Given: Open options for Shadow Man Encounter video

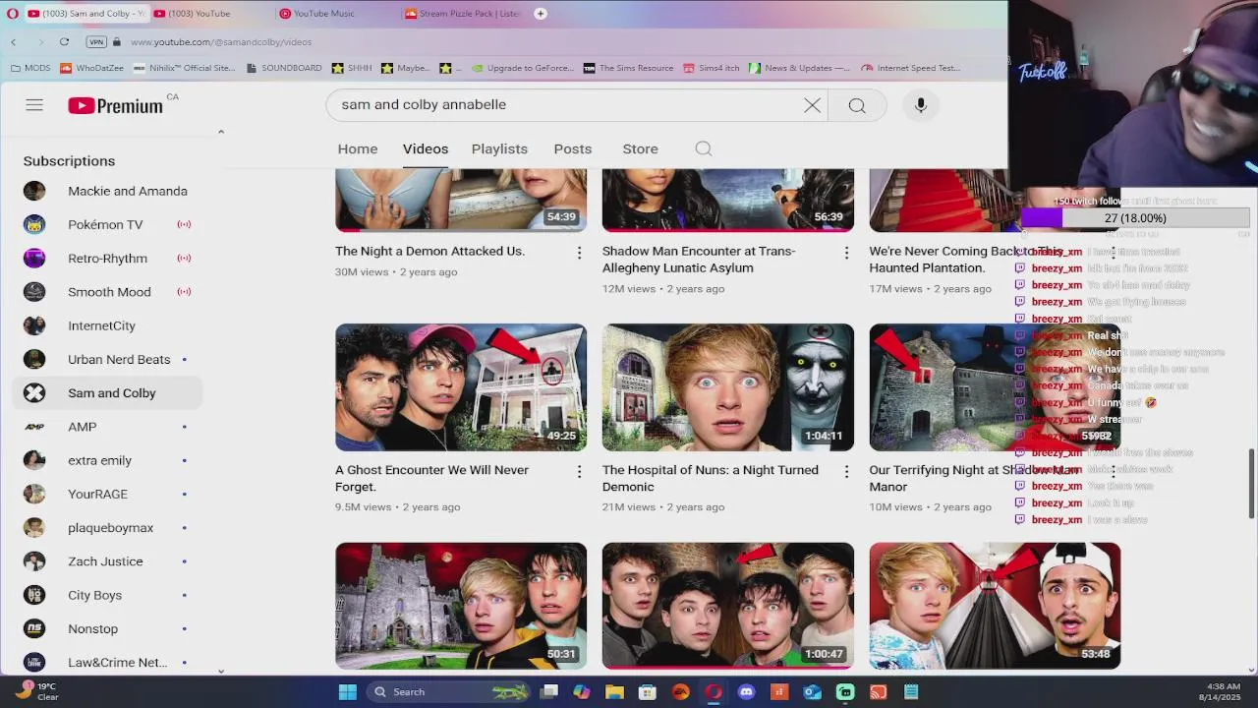Looking at the screenshot, I should coord(846,254).
